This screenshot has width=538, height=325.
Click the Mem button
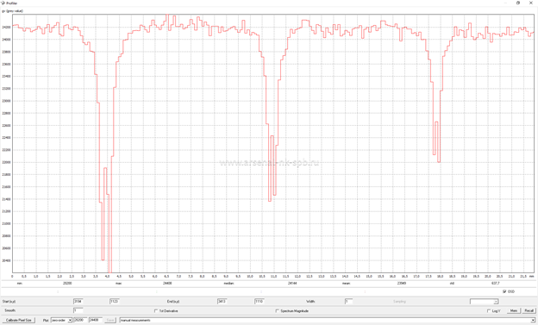pyautogui.click(x=514, y=310)
